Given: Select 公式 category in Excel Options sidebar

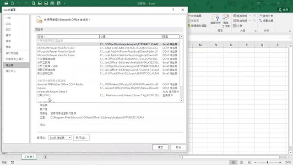Looking at the screenshot, I should point(16,24).
